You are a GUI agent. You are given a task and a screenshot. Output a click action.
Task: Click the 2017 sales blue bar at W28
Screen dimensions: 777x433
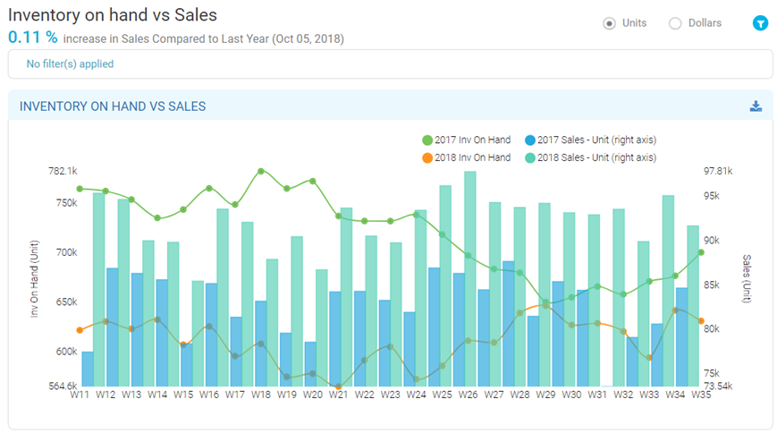509,324
